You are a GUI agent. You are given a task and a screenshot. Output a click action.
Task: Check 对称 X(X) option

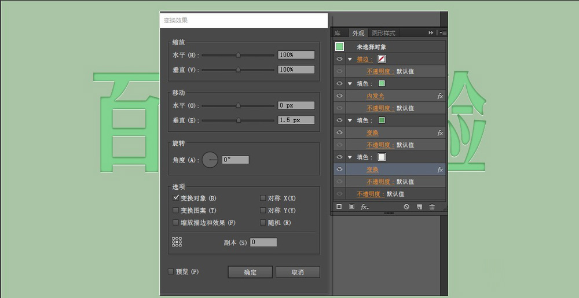coord(263,198)
